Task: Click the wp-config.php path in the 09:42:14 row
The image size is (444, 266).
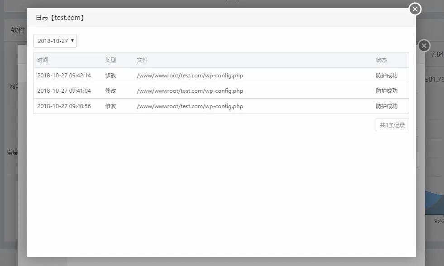Action: [190, 76]
